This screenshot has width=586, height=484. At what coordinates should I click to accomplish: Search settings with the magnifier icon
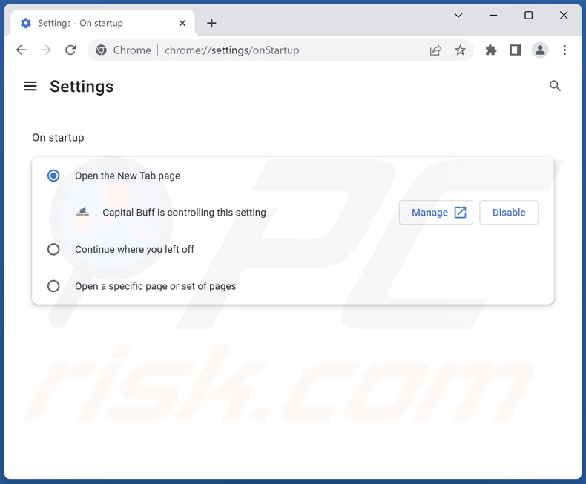(x=555, y=86)
